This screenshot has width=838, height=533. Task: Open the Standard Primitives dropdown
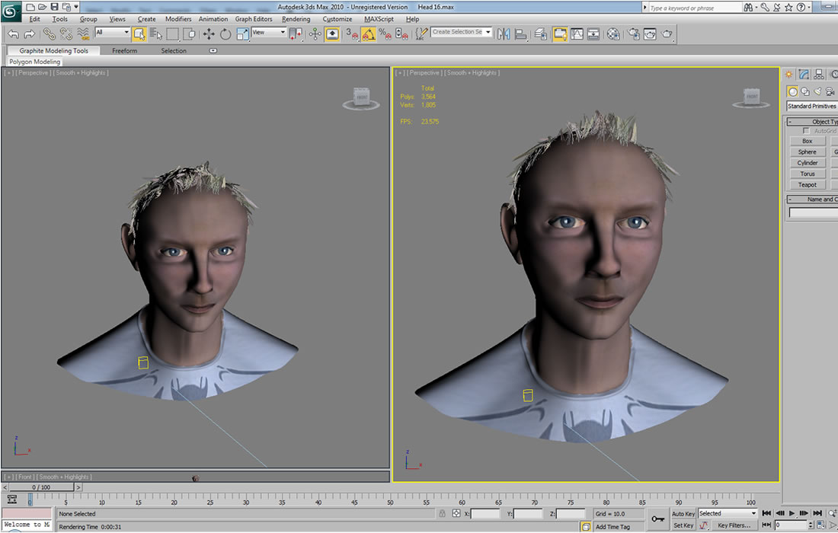tap(812, 106)
